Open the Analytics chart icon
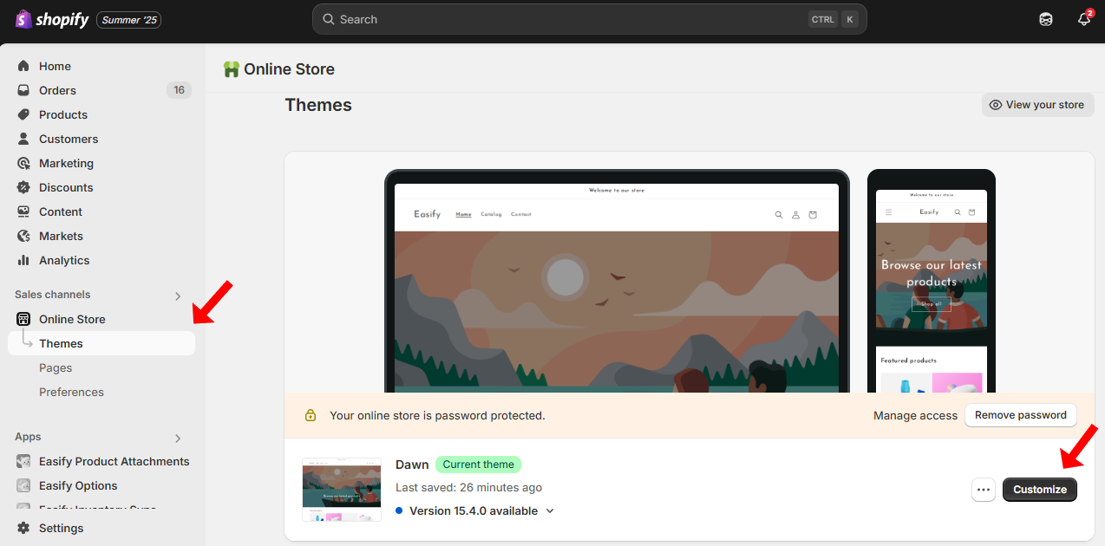 coord(23,260)
